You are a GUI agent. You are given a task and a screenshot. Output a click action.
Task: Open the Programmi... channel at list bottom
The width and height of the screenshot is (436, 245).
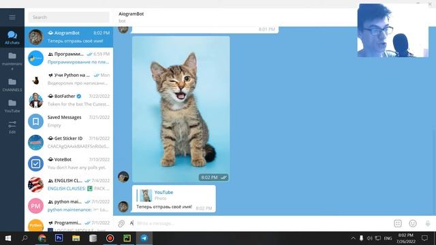pyautogui.click(x=69, y=225)
